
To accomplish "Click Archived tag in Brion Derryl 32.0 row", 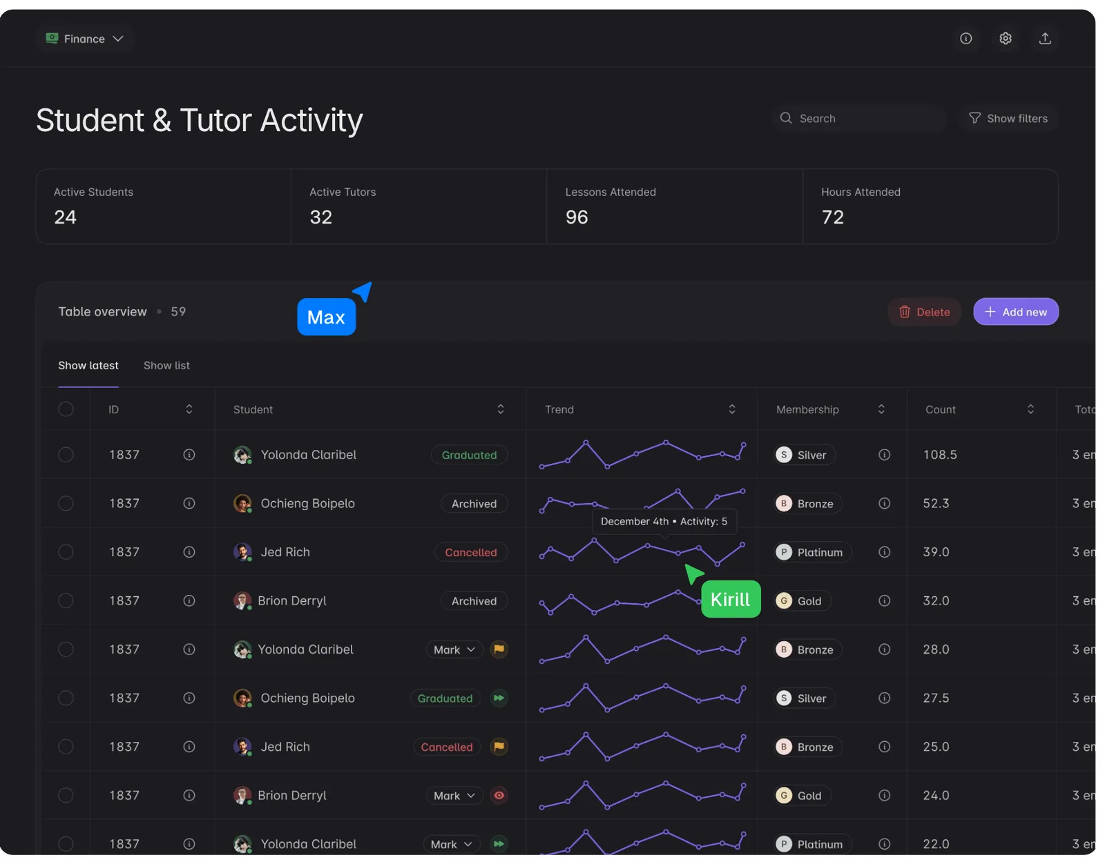I will (474, 600).
